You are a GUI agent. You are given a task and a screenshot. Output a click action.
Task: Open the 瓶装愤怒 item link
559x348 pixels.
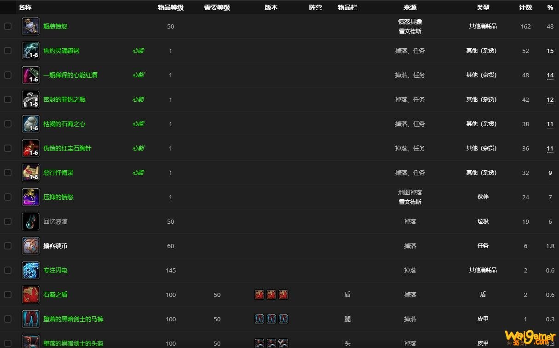pyautogui.click(x=55, y=26)
